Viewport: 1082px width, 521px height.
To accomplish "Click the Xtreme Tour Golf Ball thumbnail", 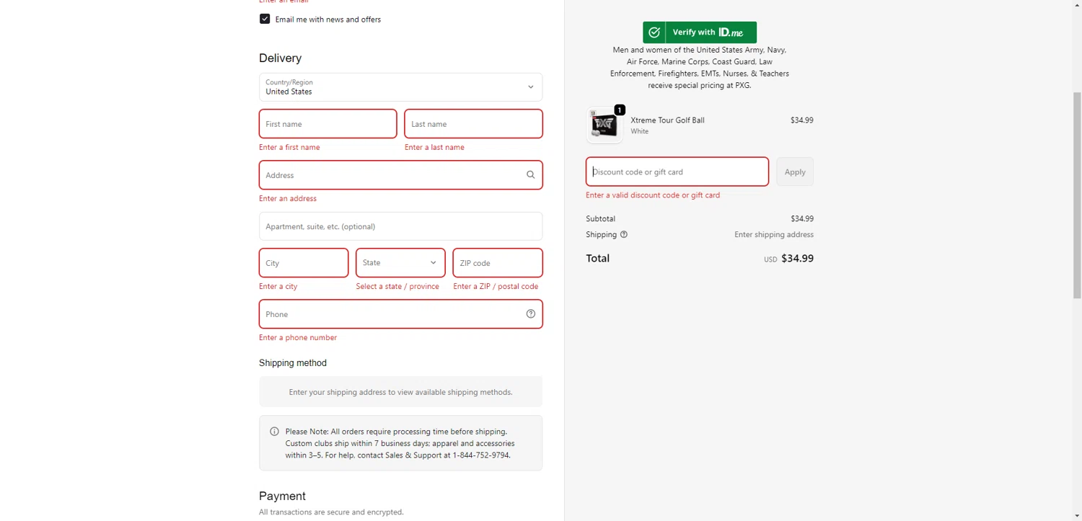I will tap(604, 125).
